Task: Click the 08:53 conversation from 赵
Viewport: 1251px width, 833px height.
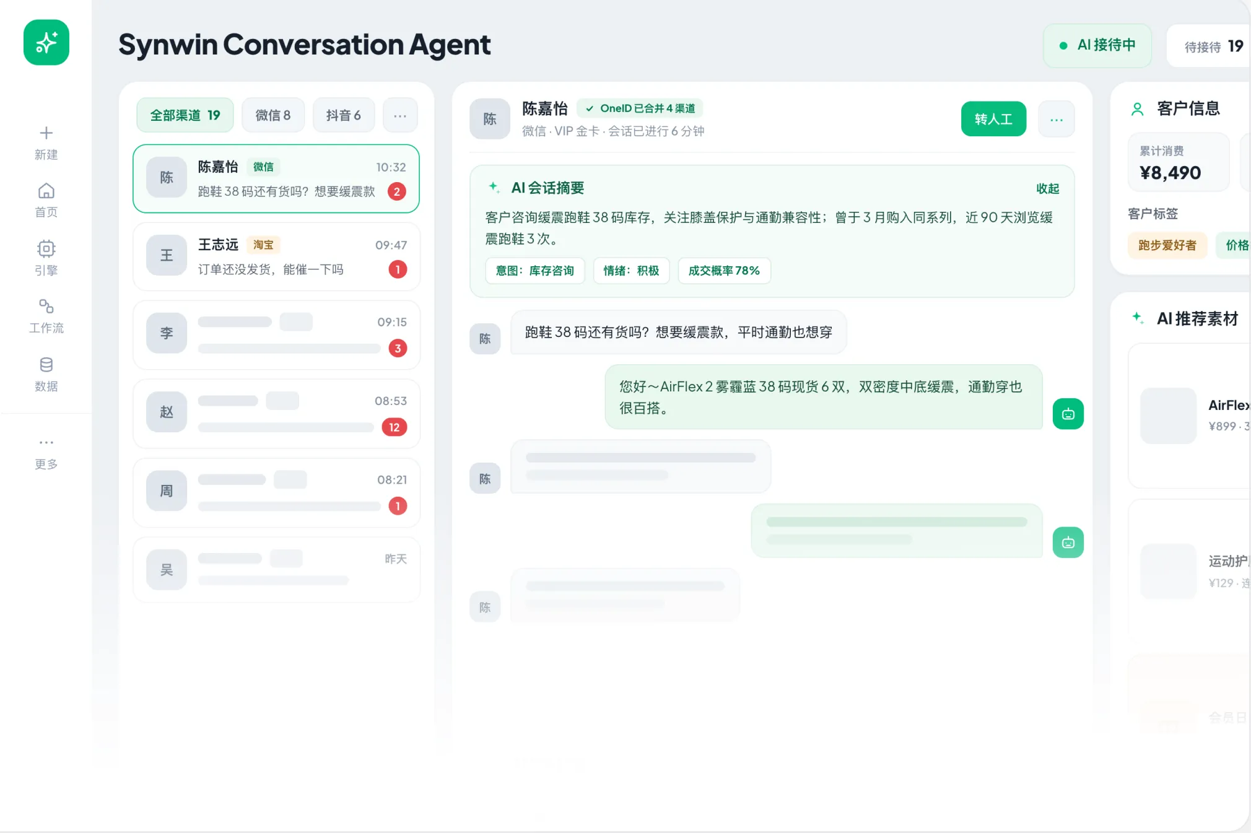Action: [x=276, y=414]
